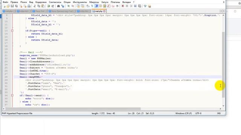Open the Макросы menu
Image resolution: width=241 pixels, height=135 pixels.
point(94,2)
